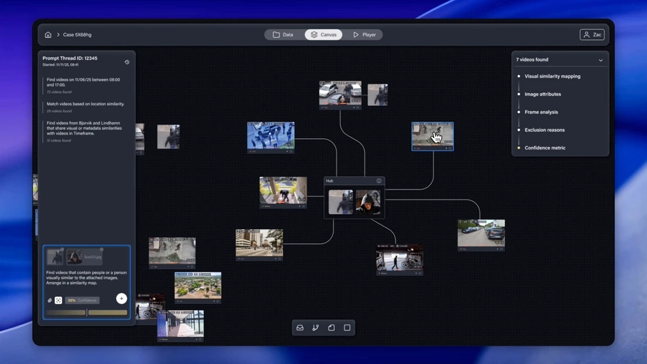647x364 pixels.
Task: Open prompt thread history clock icon
Action: 127,62
